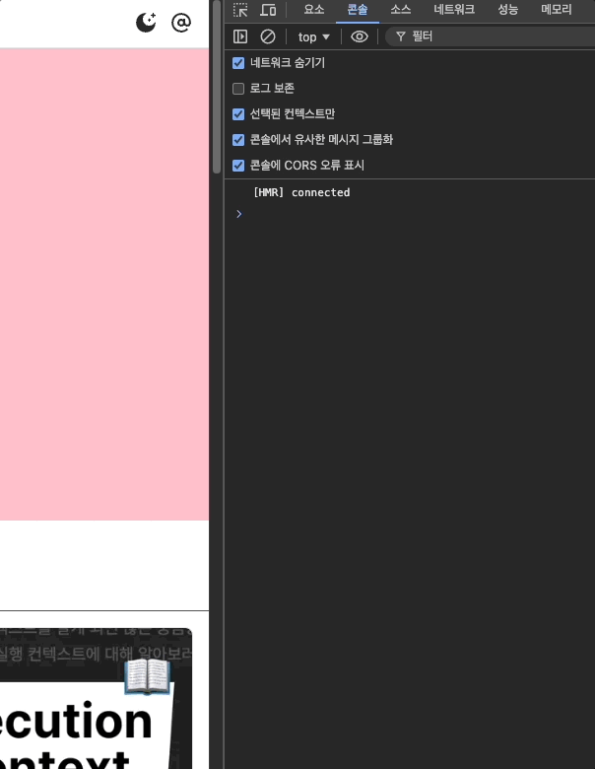Open the 네트워크 tab
Viewport: 595px width, 769px height.
click(x=454, y=10)
